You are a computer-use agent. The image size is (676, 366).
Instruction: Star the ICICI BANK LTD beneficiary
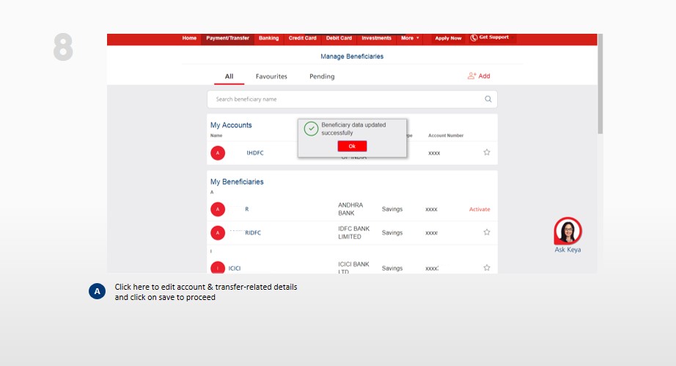(x=487, y=268)
